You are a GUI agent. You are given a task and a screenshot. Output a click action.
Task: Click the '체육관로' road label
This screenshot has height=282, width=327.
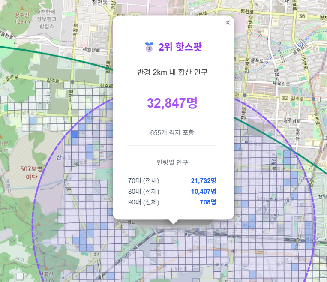(281, 84)
